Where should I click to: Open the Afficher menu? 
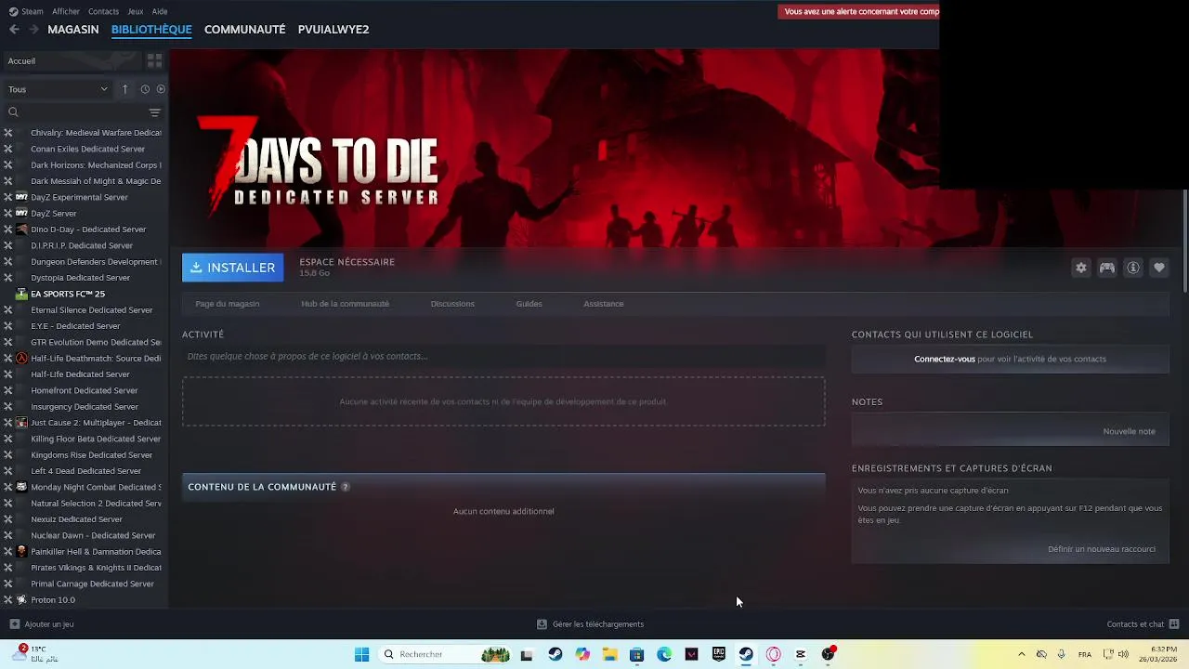[x=66, y=11]
